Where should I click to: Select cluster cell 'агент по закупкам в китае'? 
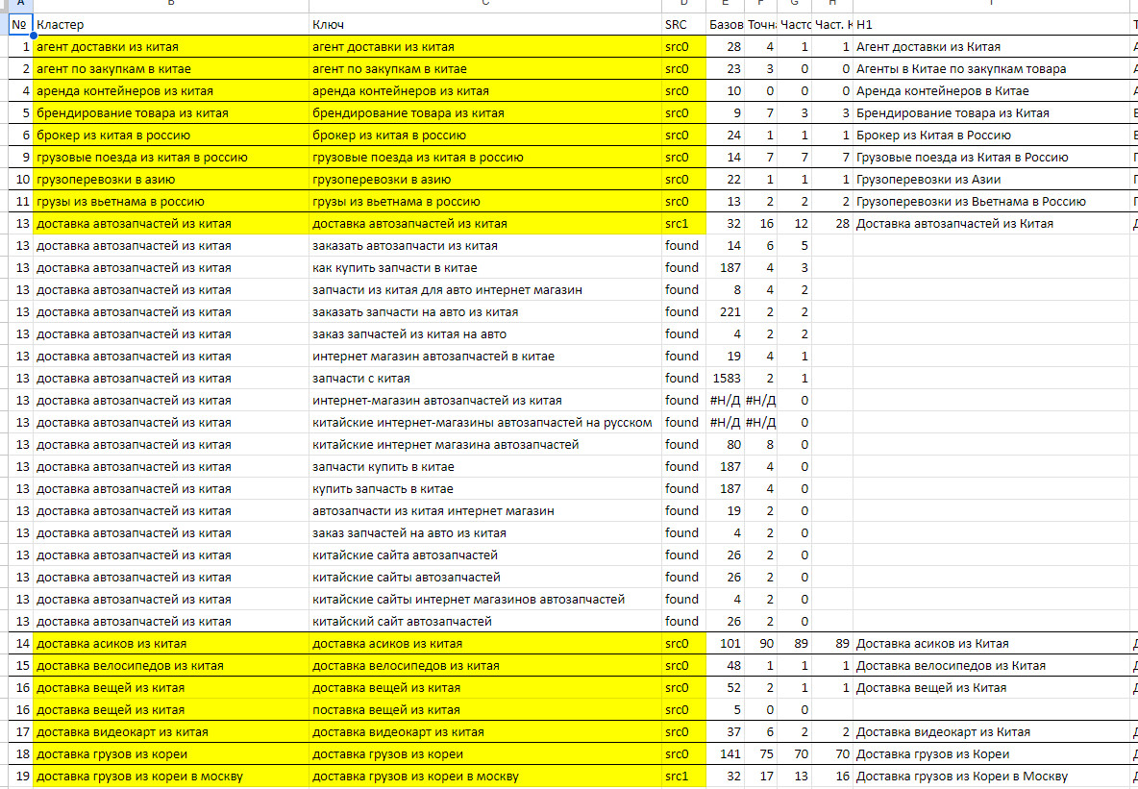(170, 69)
